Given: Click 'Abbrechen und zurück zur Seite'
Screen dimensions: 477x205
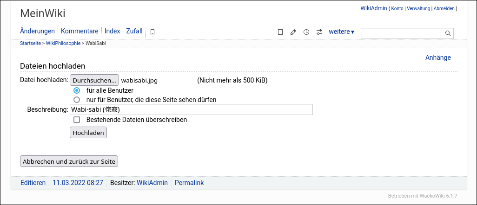Looking at the screenshot, I should [69, 161].
